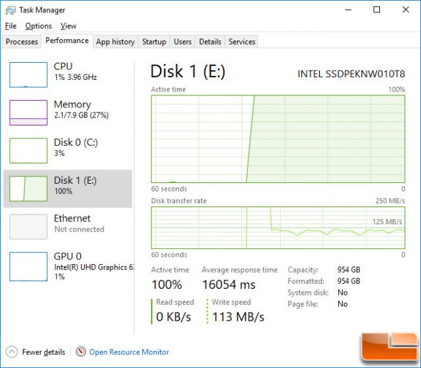421x368 pixels.
Task: Switch to the App history tab
Action: (116, 42)
